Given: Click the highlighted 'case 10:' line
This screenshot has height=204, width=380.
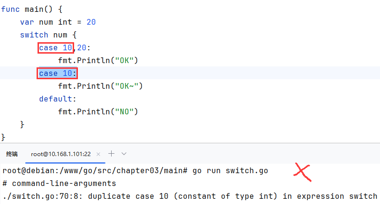Looking at the screenshot, I should click(x=57, y=74).
